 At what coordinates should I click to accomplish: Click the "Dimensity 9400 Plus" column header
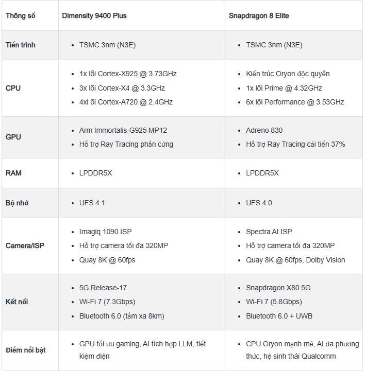coord(94,15)
